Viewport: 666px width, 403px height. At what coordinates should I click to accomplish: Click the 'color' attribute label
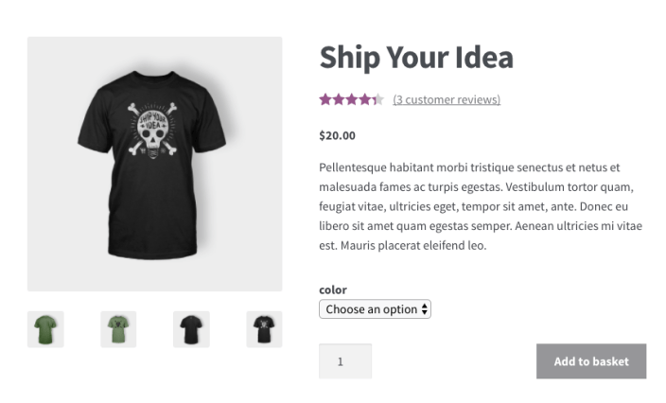(x=333, y=290)
